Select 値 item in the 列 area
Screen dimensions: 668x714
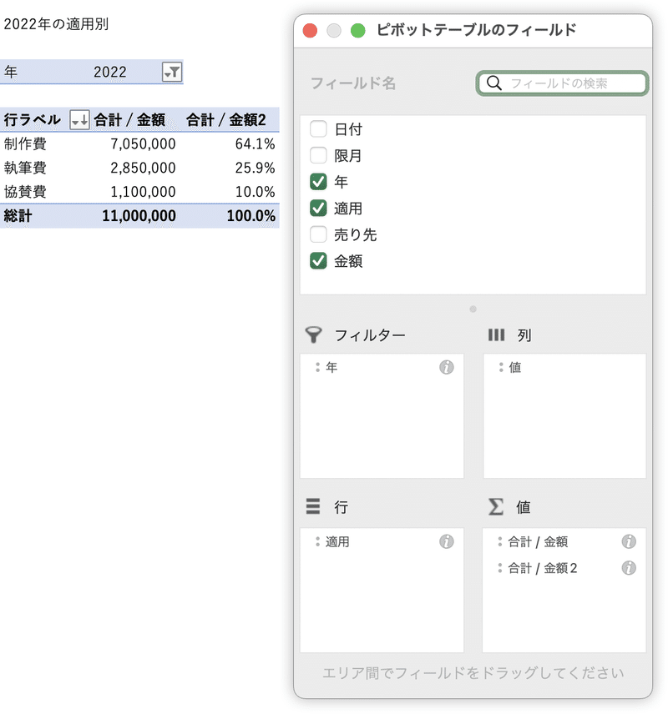point(564,367)
